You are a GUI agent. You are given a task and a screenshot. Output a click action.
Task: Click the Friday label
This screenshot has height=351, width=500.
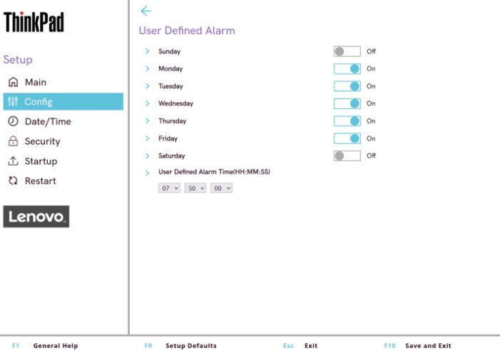168,138
